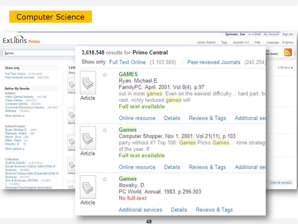
Task: Star the Computer Shopper Games article
Action: (x=105, y=130)
